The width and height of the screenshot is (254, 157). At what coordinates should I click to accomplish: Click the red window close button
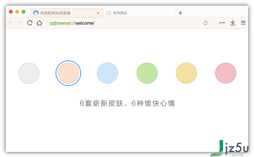pos(11,12)
